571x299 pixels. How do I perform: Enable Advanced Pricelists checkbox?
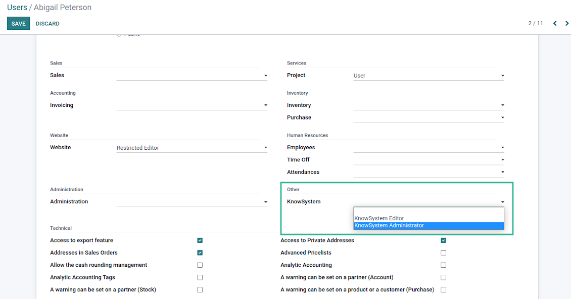443,253
